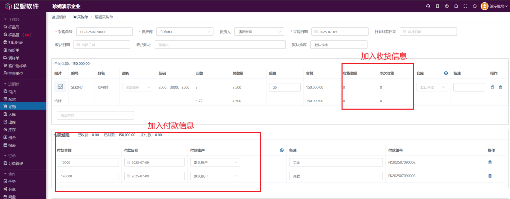Click the help question mark icon

tap(446, 6)
